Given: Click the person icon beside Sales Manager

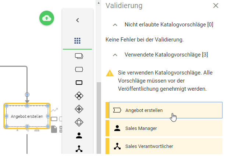Looking at the screenshot, I should coord(117,128).
